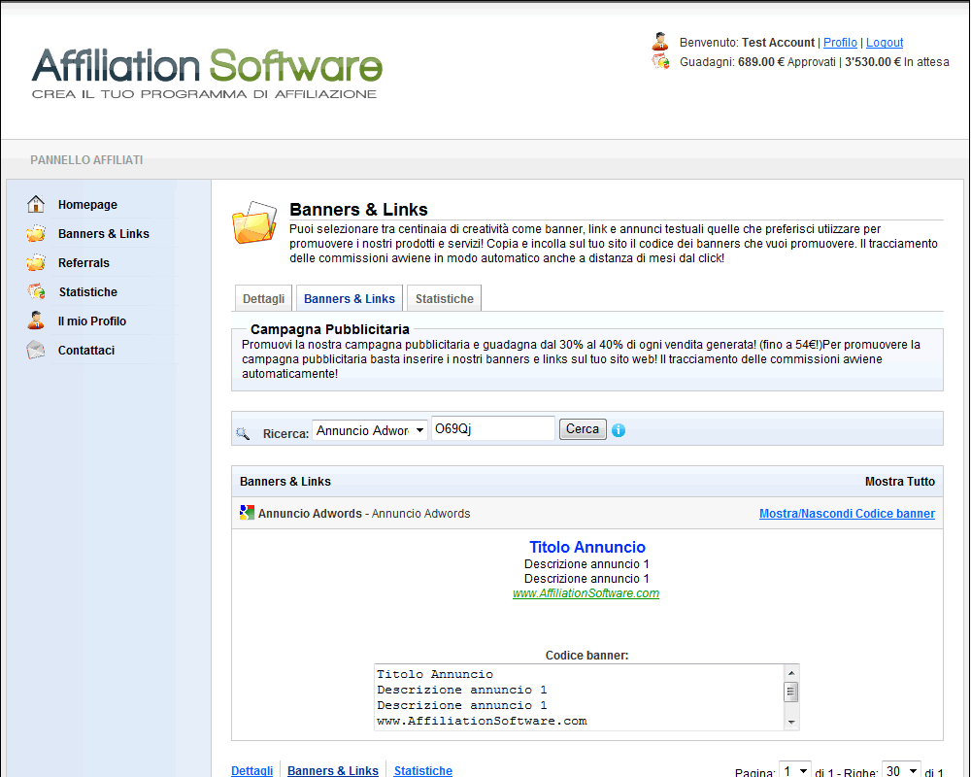This screenshot has height=777, width=971.
Task: Click the Contattaci envelope icon
Action: click(x=36, y=350)
